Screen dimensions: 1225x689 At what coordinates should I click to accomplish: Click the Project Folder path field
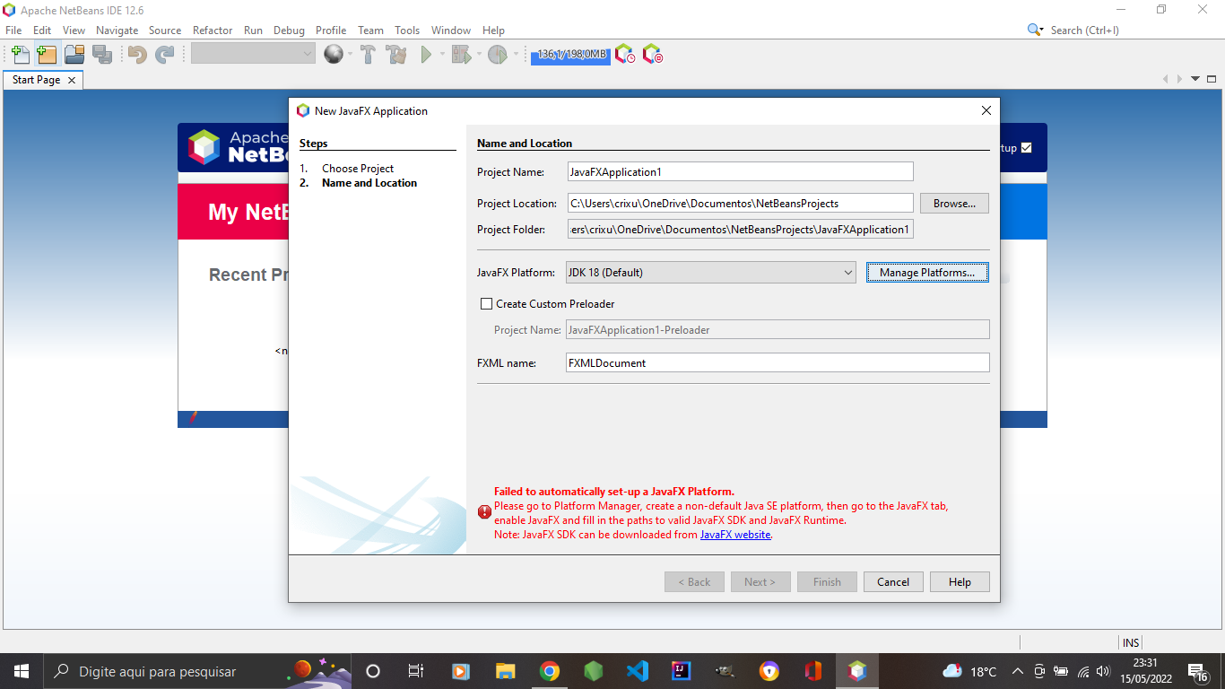click(740, 230)
